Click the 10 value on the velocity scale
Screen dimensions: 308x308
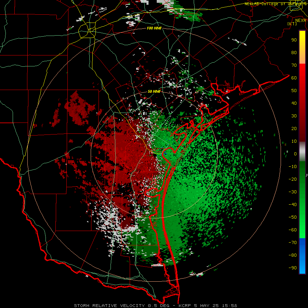(x=294, y=141)
